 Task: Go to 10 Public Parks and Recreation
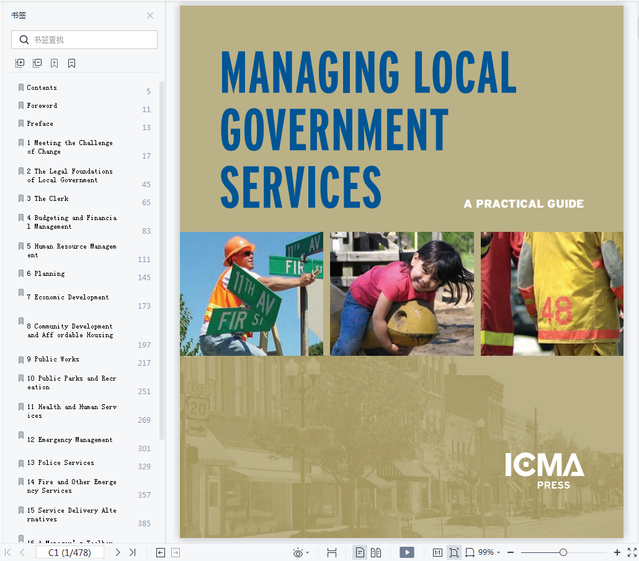tap(72, 382)
